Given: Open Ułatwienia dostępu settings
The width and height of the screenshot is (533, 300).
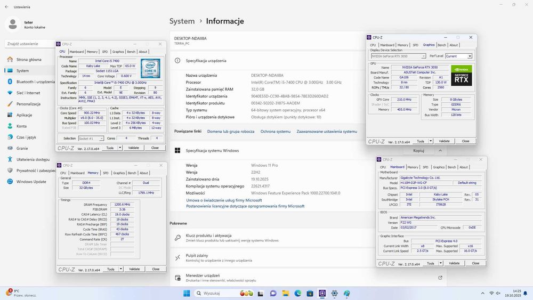Looking at the screenshot, I should click(29, 159).
